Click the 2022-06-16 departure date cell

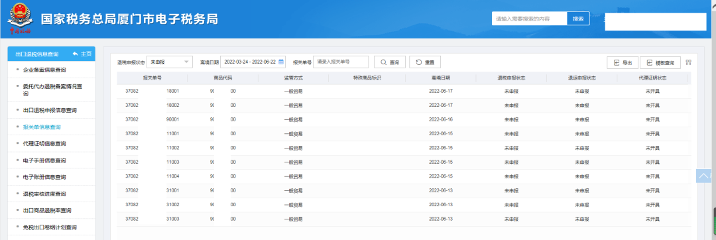tap(441, 119)
